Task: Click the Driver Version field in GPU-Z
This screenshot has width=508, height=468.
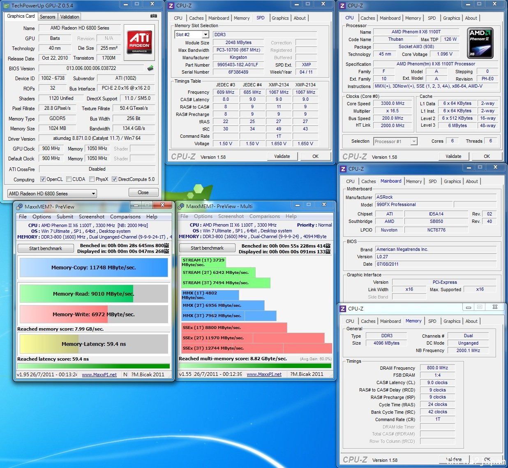Action: pos(97,139)
